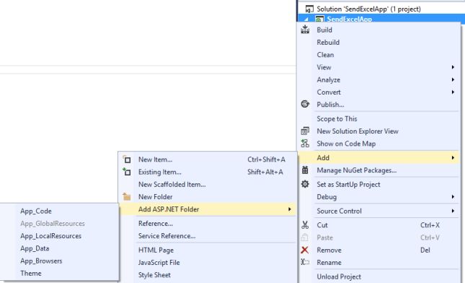
Task: Expand the Debug submenu arrow
Action: (453, 196)
